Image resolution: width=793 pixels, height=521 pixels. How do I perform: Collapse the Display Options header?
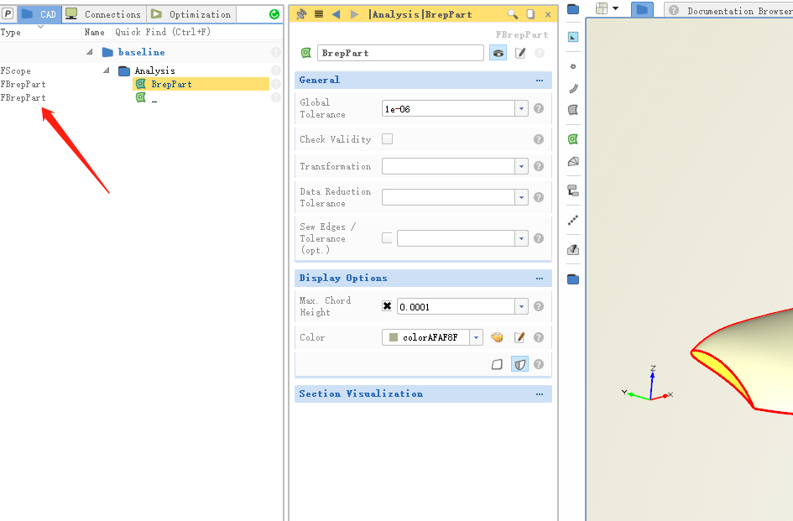pyautogui.click(x=423, y=279)
